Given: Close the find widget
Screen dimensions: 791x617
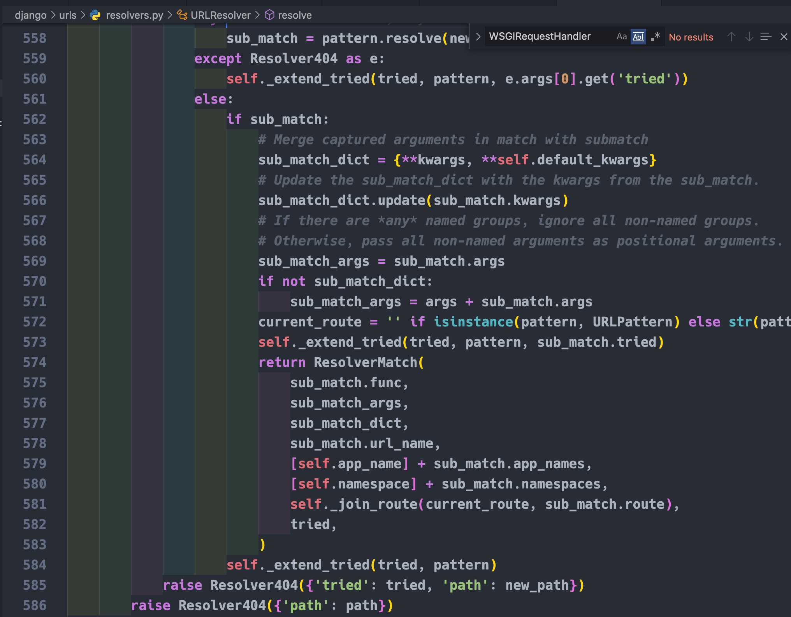Looking at the screenshot, I should (784, 37).
